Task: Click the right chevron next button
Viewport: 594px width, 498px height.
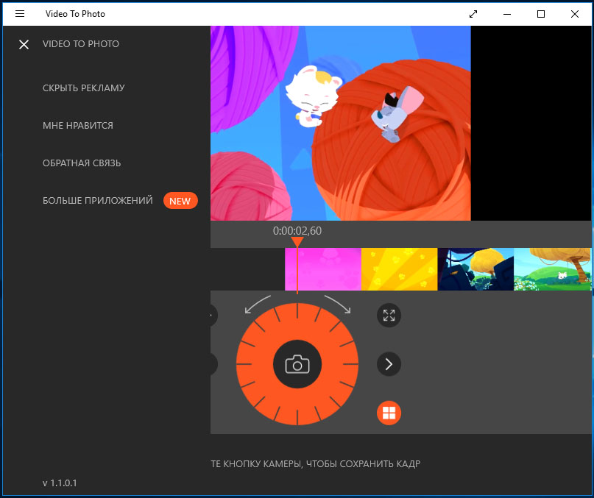Action: point(389,364)
